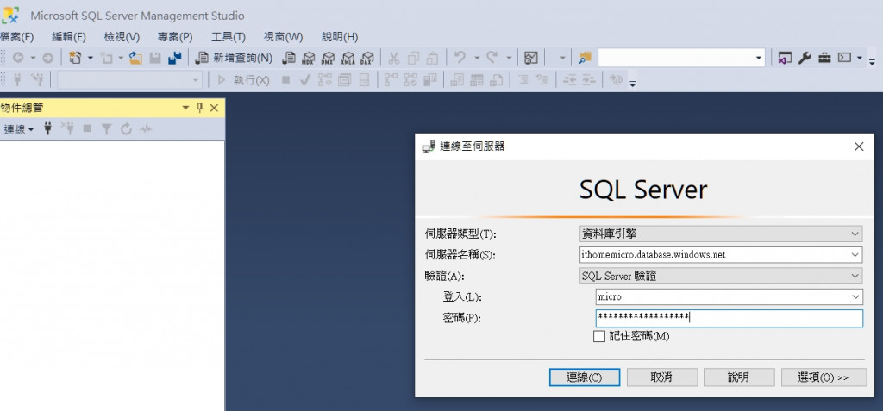Click the 執行(X) execute button
Screen dimensions: 883x411
pos(243,80)
